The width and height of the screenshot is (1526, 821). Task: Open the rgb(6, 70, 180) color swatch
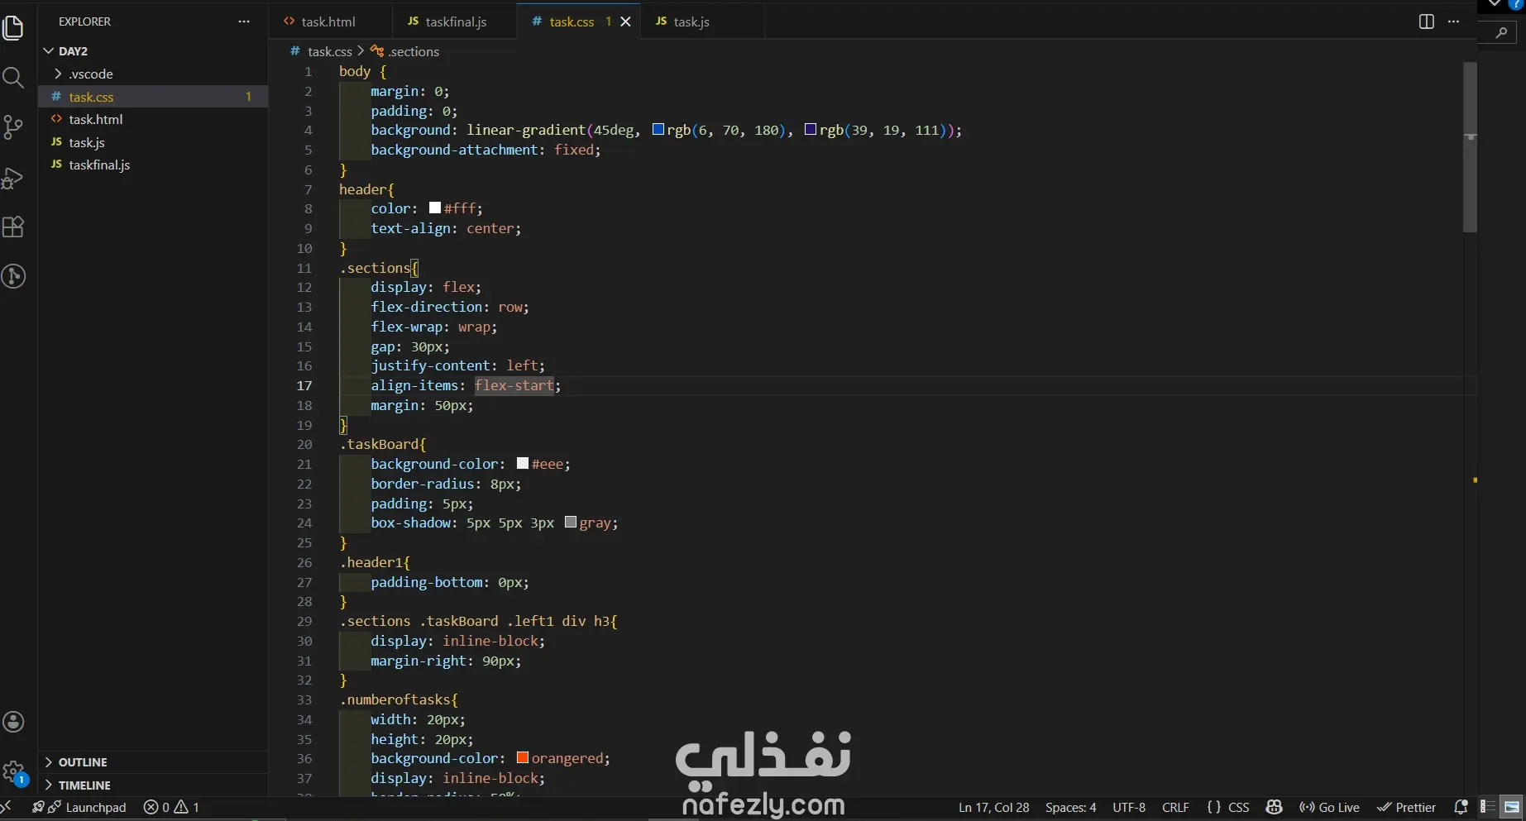[658, 129]
